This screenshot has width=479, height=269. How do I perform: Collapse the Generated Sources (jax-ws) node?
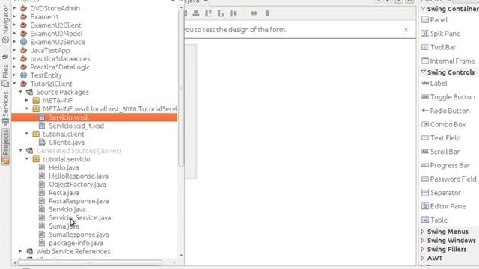click(20, 151)
